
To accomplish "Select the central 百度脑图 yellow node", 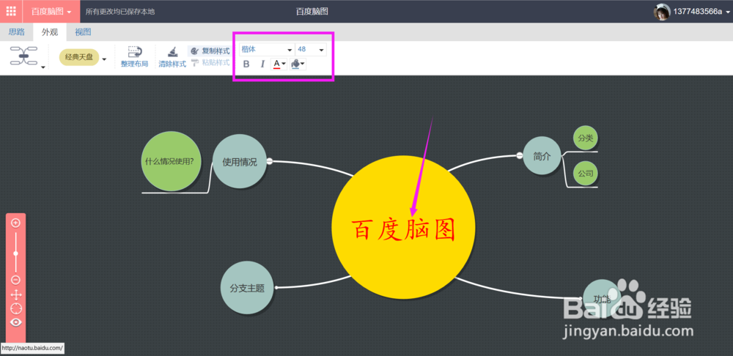I will click(x=403, y=227).
